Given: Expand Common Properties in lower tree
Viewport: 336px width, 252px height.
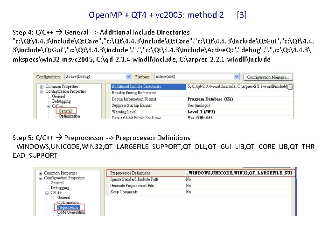Looking at the screenshot, I should [x=40, y=173].
